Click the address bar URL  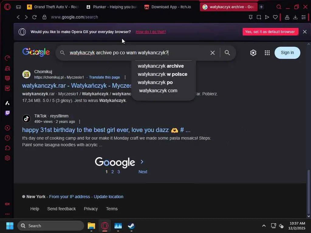(x=74, y=17)
